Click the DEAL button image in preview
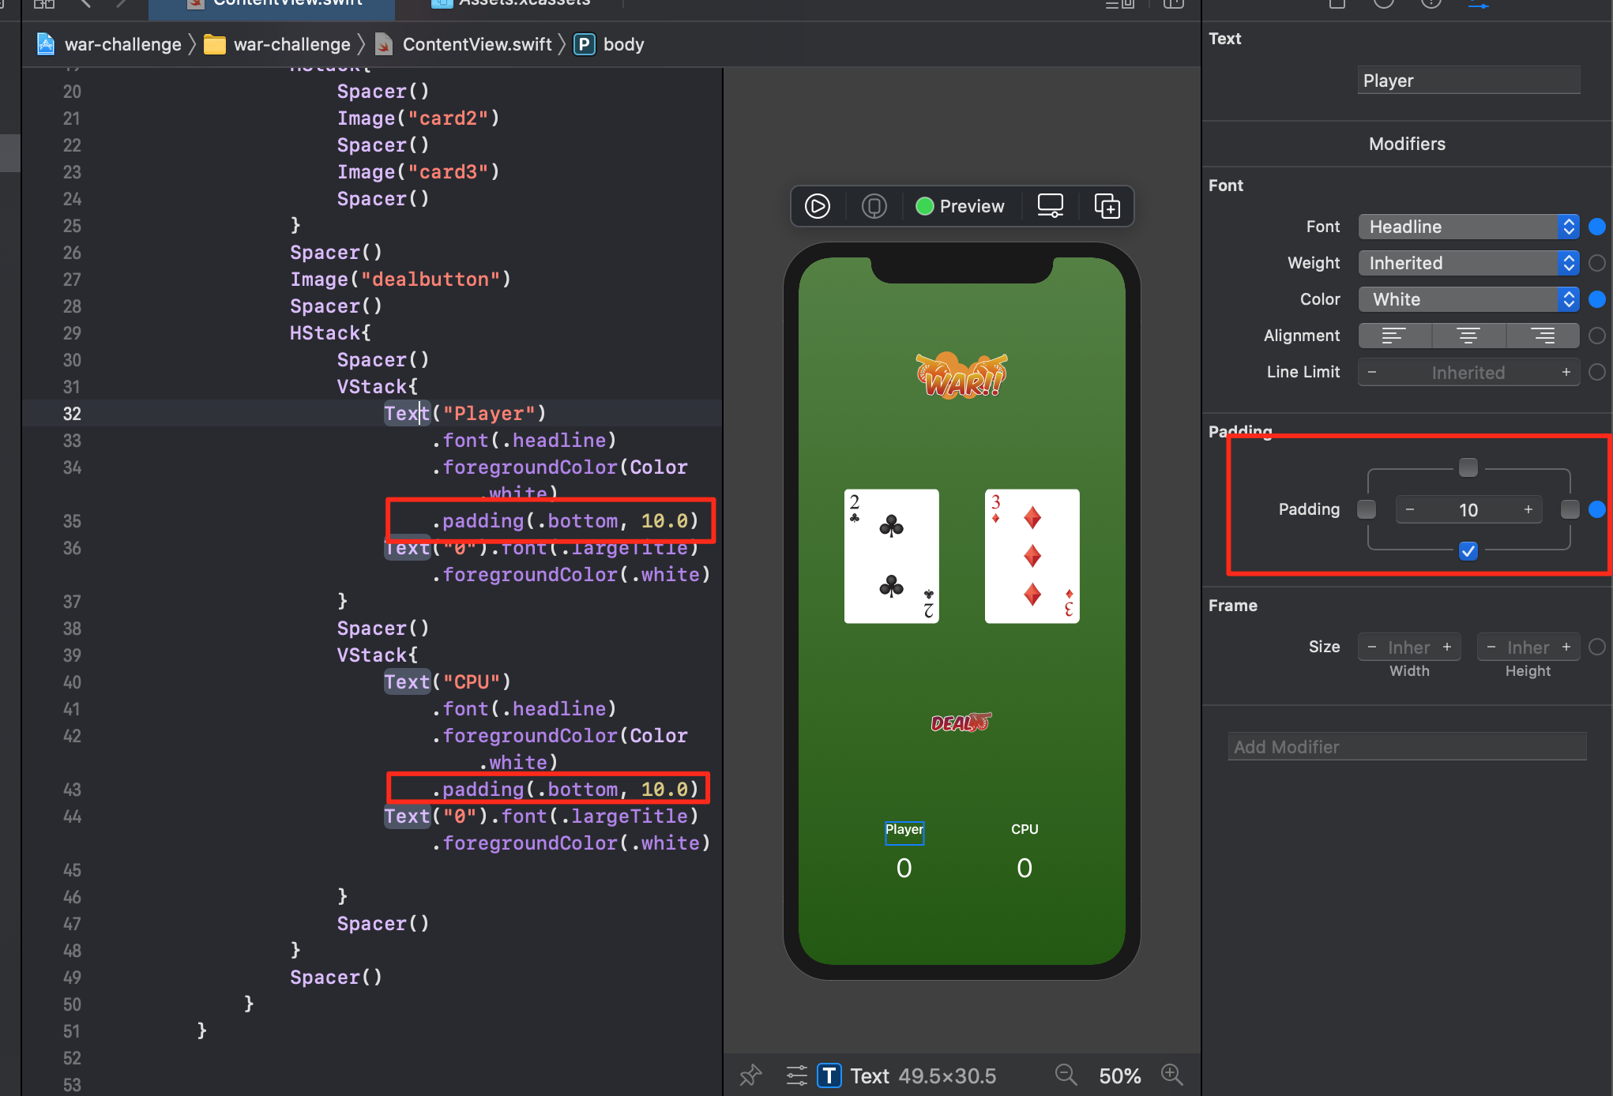 coord(961,723)
